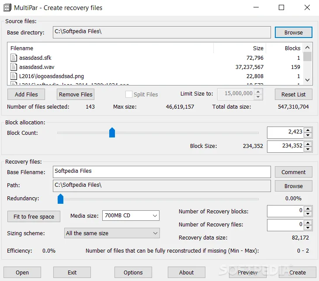Click the Base Filename input field
This screenshot has height=281, width=319.
[x=162, y=171]
